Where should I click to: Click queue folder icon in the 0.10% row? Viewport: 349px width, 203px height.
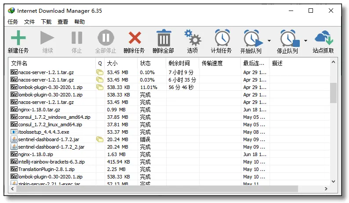pyautogui.click(x=100, y=72)
